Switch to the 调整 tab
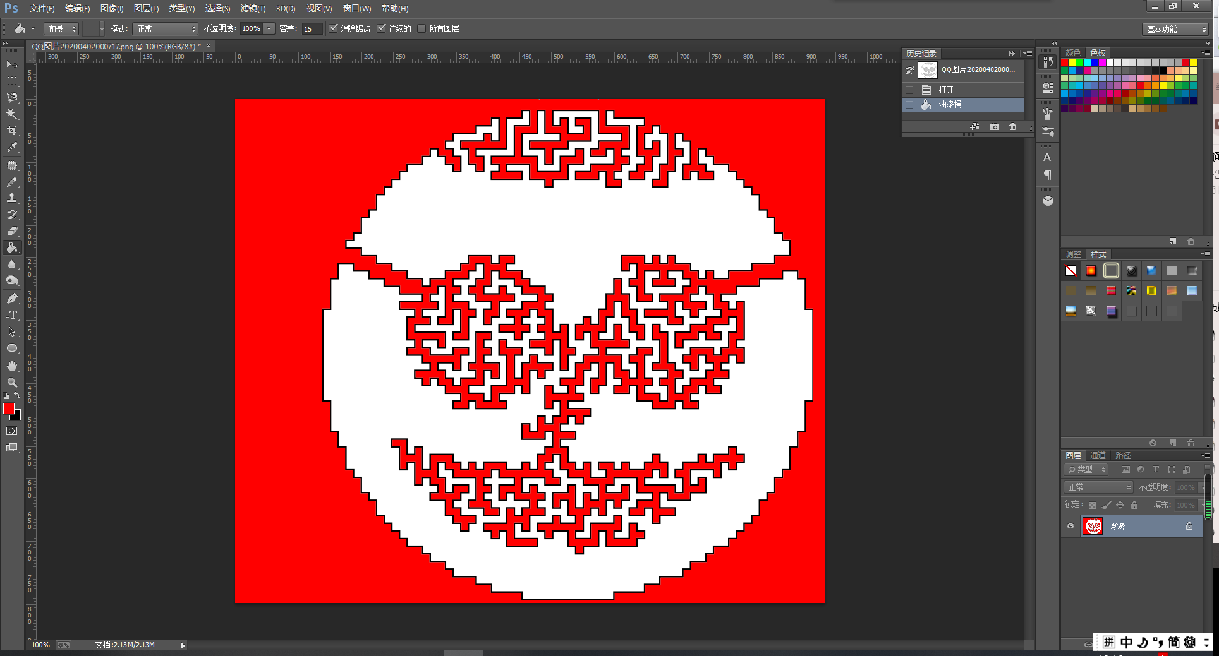 [x=1073, y=254]
